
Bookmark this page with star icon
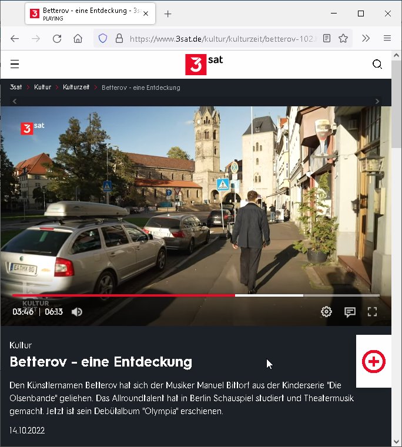click(x=343, y=38)
